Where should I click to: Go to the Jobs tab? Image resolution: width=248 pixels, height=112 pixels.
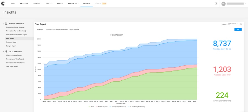point(12,4)
